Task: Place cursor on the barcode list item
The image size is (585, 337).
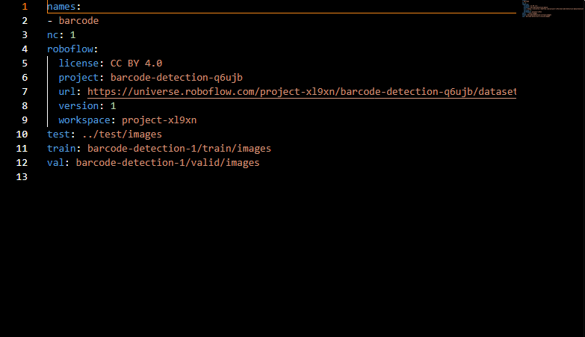Action: tap(78, 21)
